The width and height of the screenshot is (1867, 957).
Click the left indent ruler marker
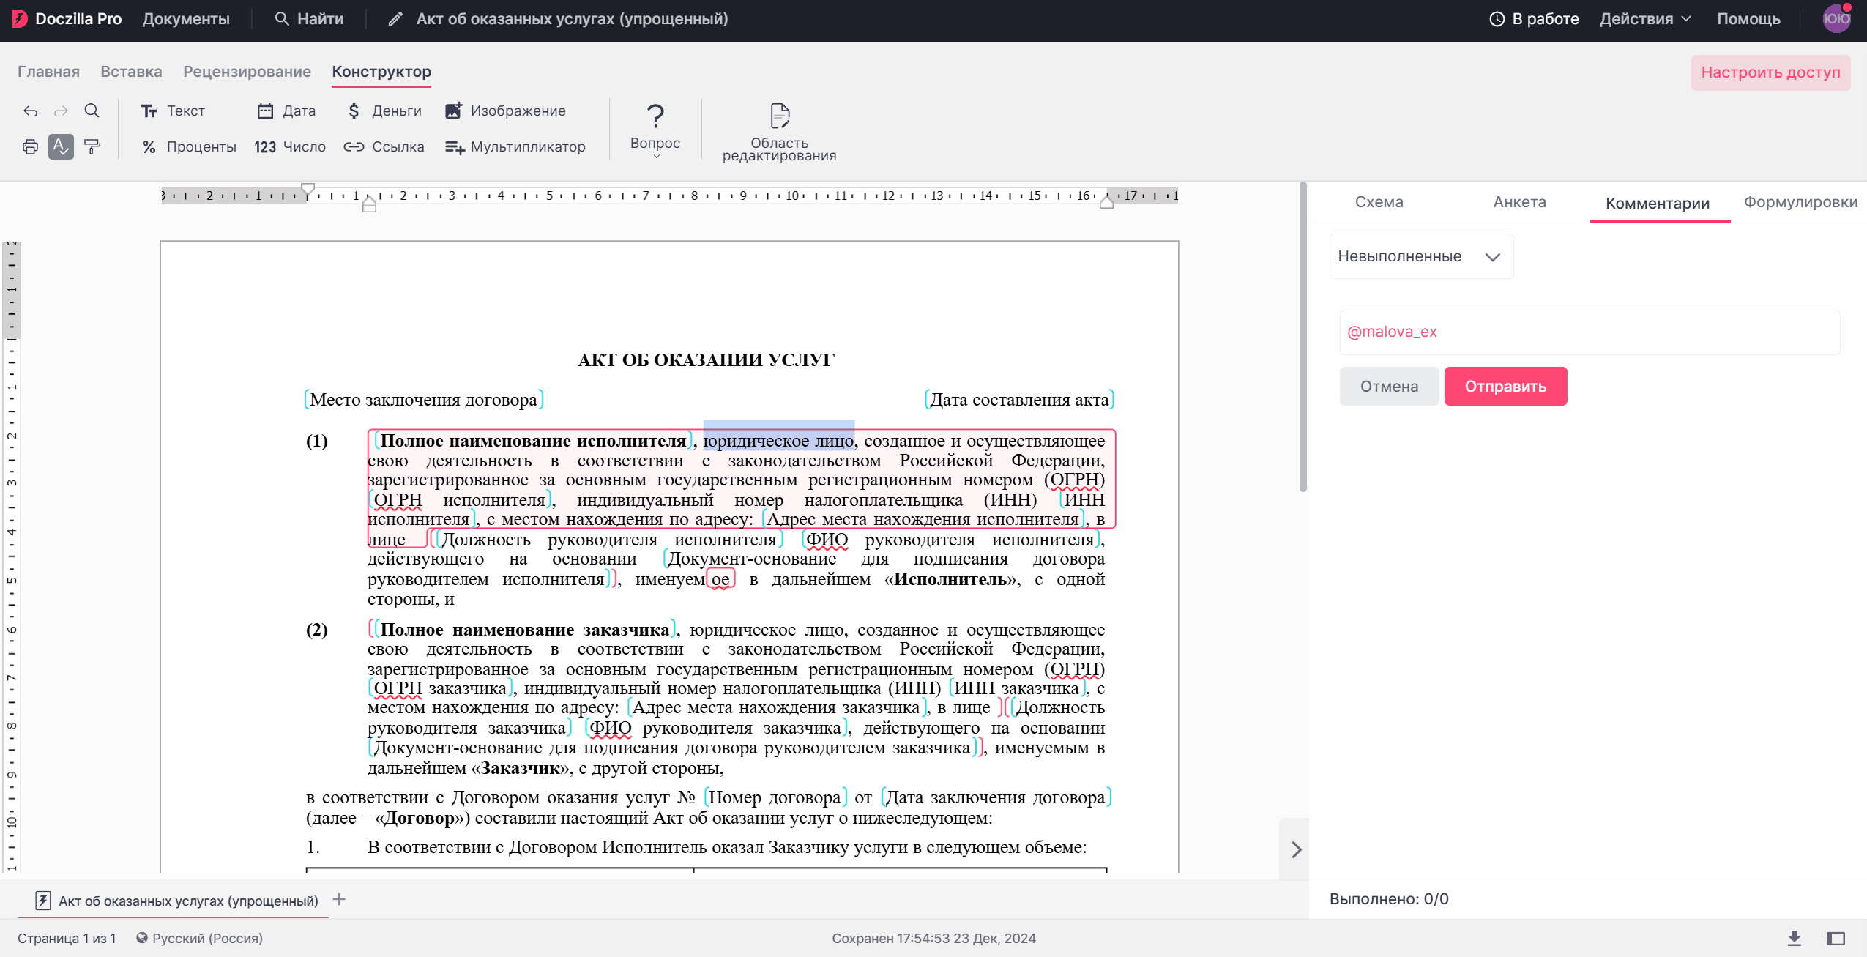pyautogui.click(x=369, y=204)
